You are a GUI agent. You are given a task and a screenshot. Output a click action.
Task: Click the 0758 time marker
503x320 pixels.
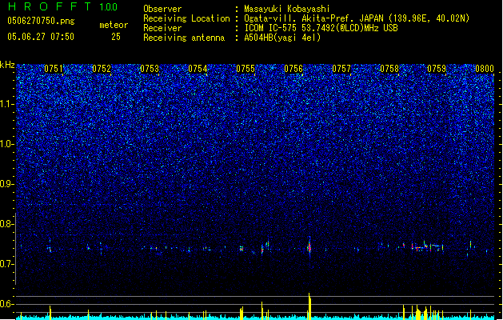[389, 69]
